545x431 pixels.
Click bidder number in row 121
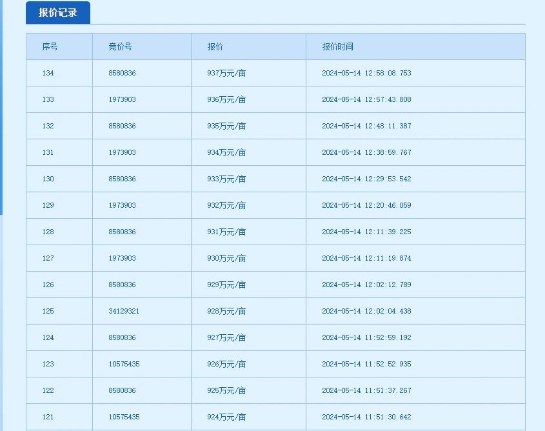pos(124,417)
